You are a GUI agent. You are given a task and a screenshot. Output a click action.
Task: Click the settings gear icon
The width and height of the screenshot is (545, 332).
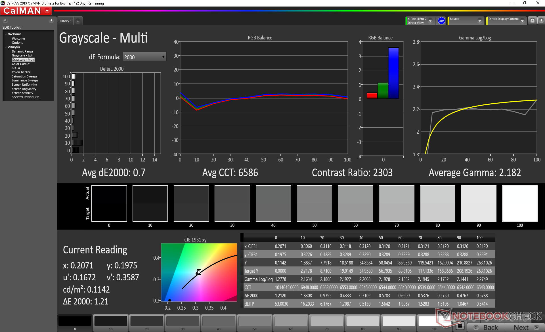coord(533,21)
